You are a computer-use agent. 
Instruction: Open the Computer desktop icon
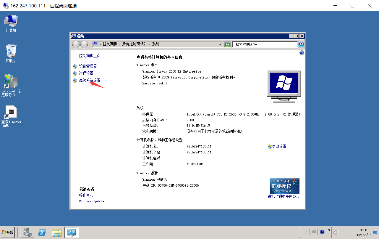11,23
